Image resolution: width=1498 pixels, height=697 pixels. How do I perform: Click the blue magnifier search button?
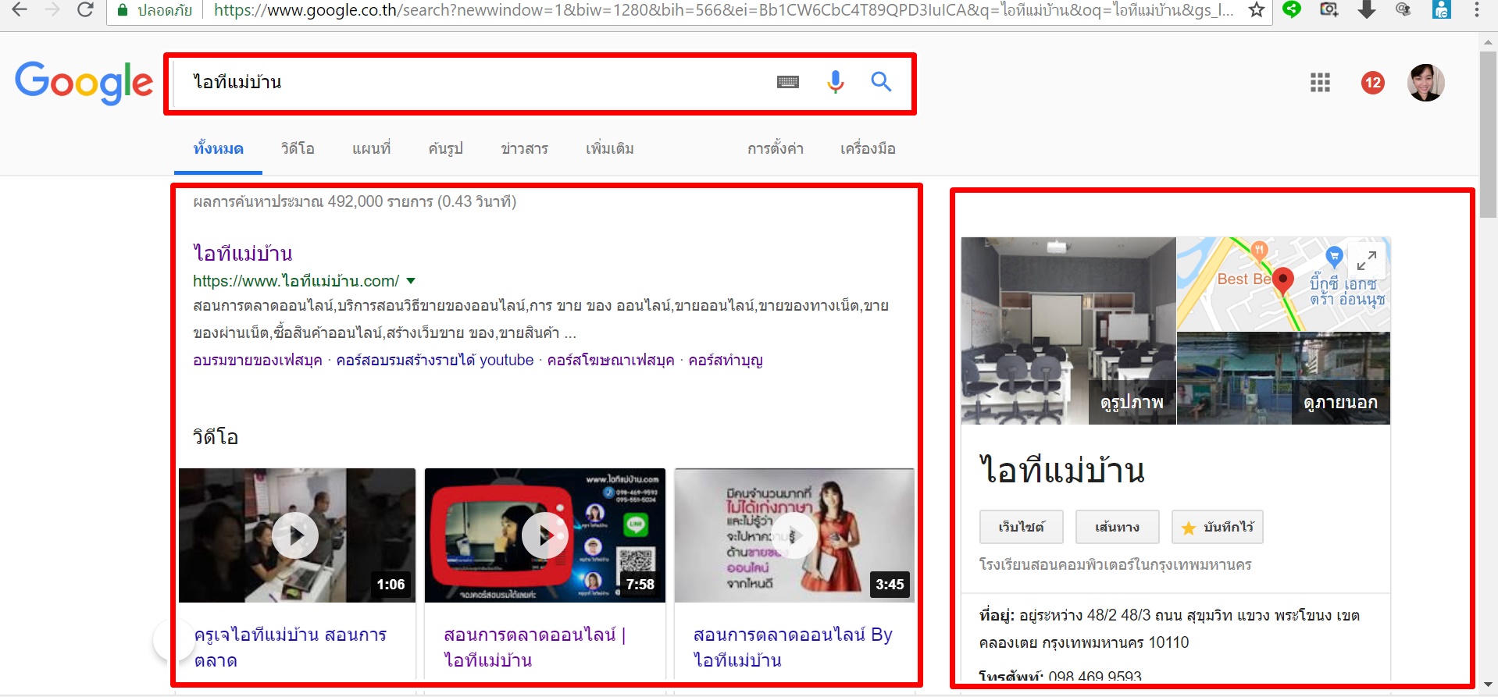881,81
